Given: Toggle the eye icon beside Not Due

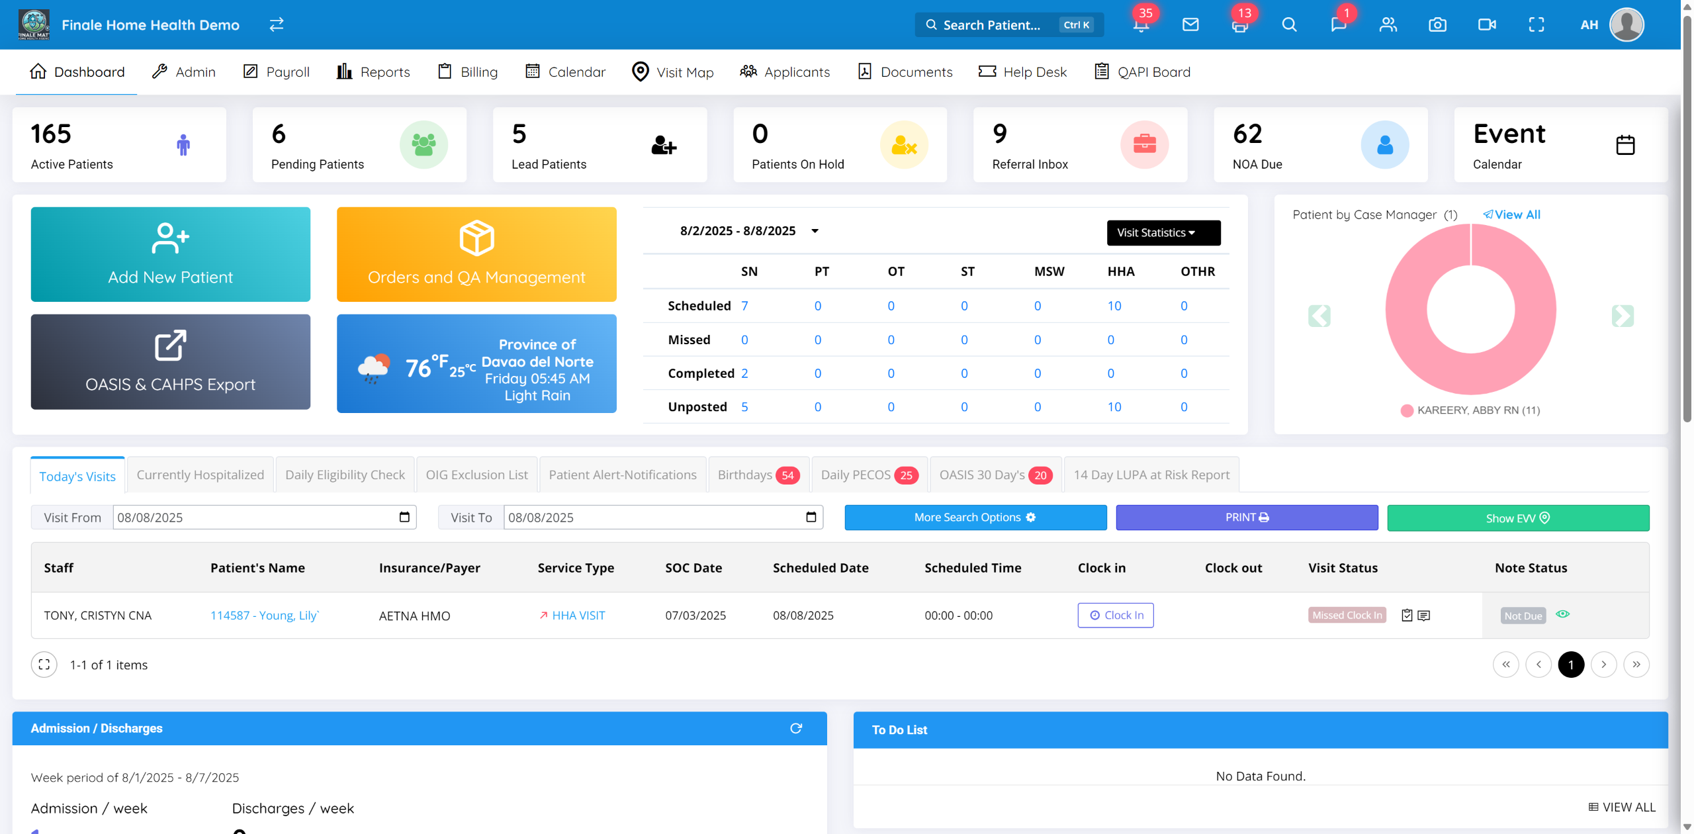Looking at the screenshot, I should pyautogui.click(x=1562, y=614).
